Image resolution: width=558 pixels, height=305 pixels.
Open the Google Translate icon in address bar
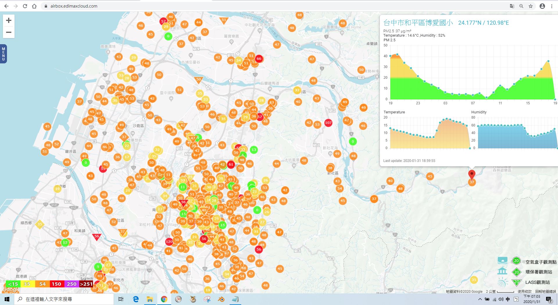[x=512, y=6]
